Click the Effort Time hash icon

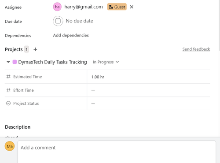pos(8,90)
